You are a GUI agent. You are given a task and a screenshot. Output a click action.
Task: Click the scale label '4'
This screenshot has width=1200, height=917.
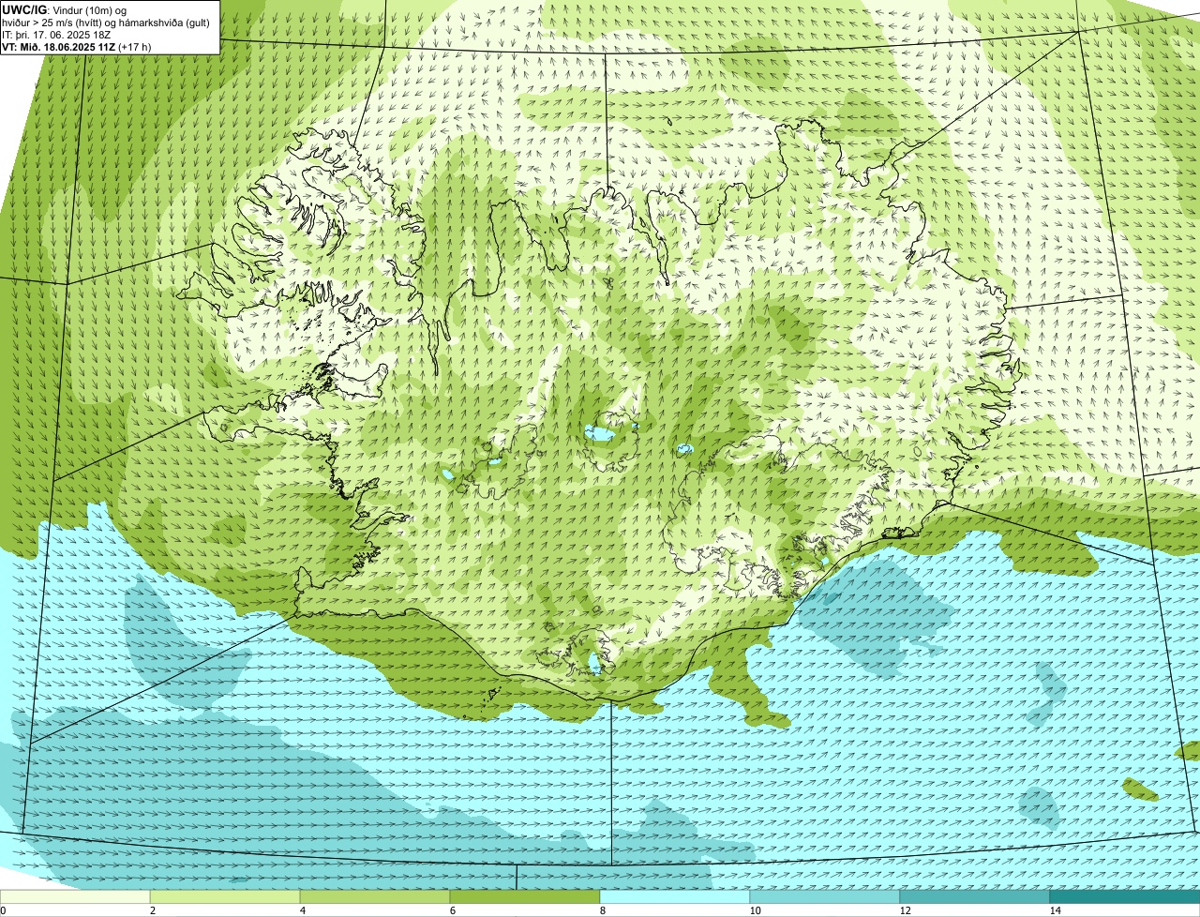[302, 910]
